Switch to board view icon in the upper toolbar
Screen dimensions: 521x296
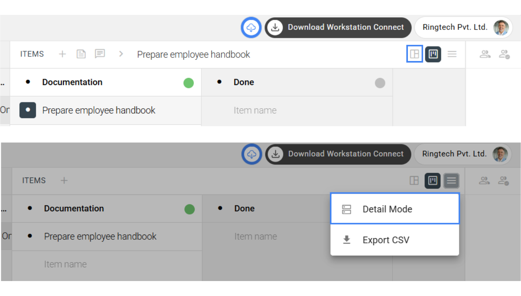coord(433,54)
